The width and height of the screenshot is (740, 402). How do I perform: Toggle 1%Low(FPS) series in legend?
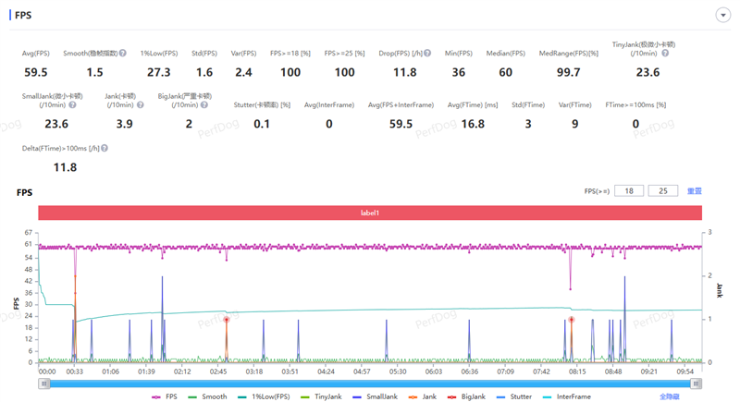click(264, 396)
